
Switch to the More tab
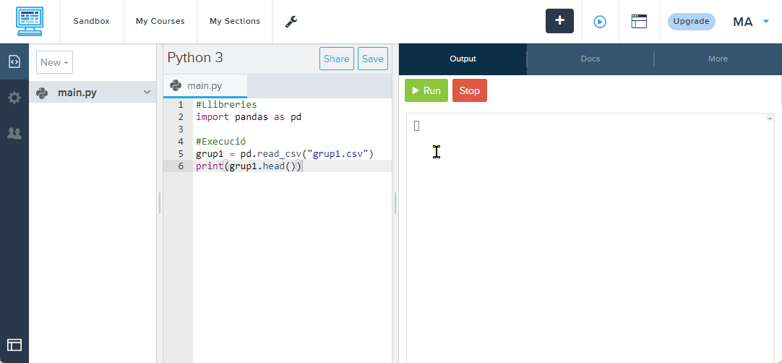[x=718, y=59]
